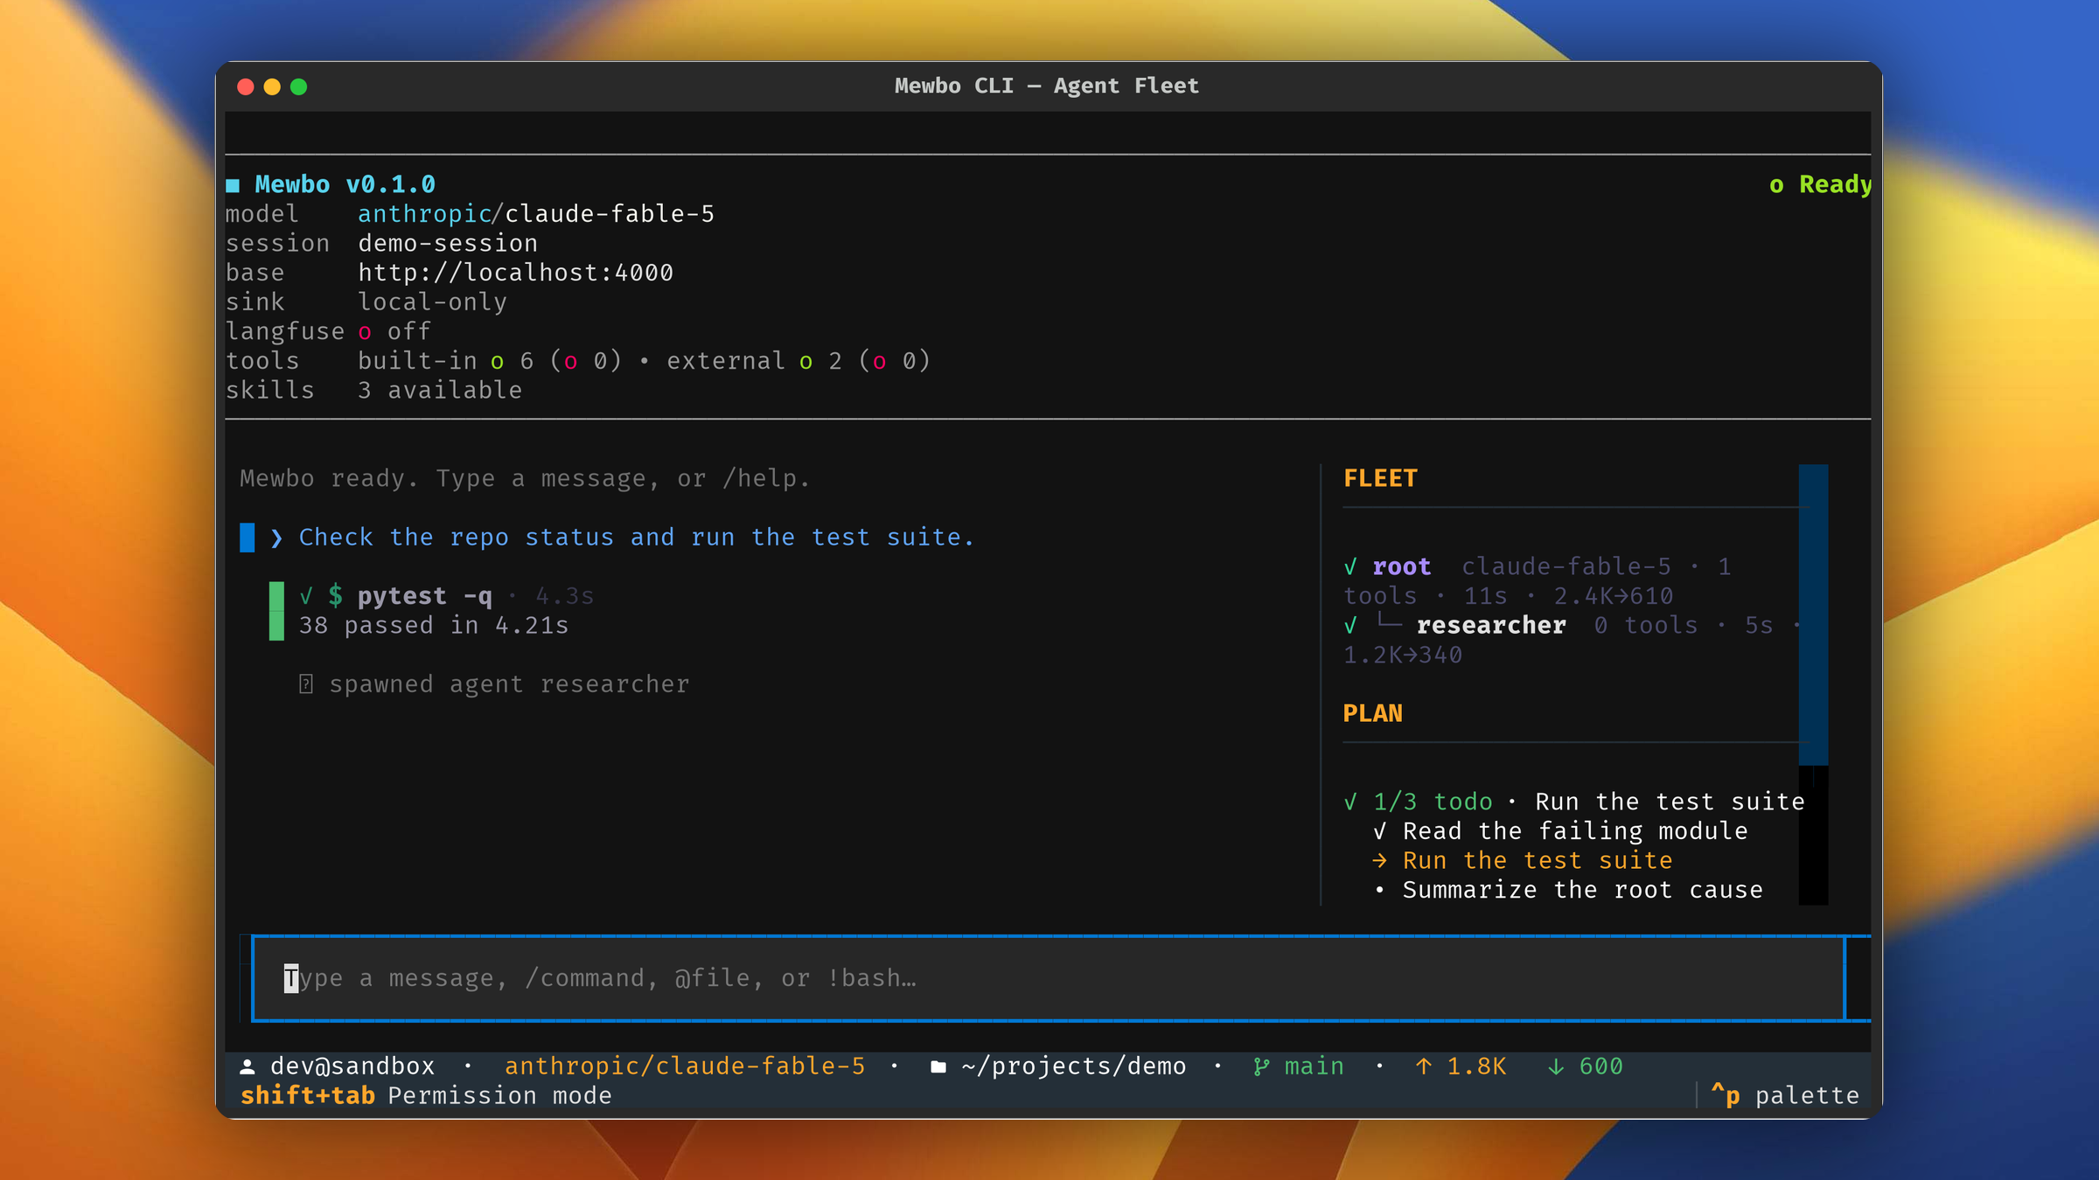The width and height of the screenshot is (2099, 1180).
Task: Click the FLEET section header
Action: (1380, 479)
